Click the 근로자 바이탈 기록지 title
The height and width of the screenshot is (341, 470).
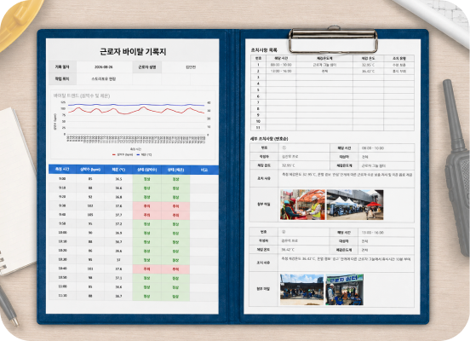pyautogui.click(x=133, y=52)
